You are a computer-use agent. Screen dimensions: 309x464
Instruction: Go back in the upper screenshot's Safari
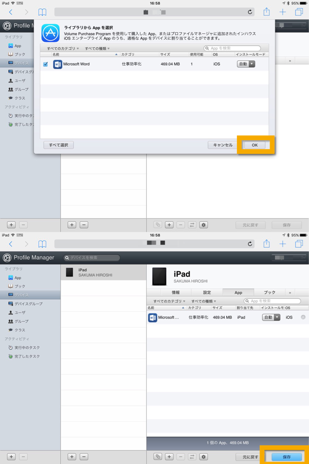click(11, 12)
